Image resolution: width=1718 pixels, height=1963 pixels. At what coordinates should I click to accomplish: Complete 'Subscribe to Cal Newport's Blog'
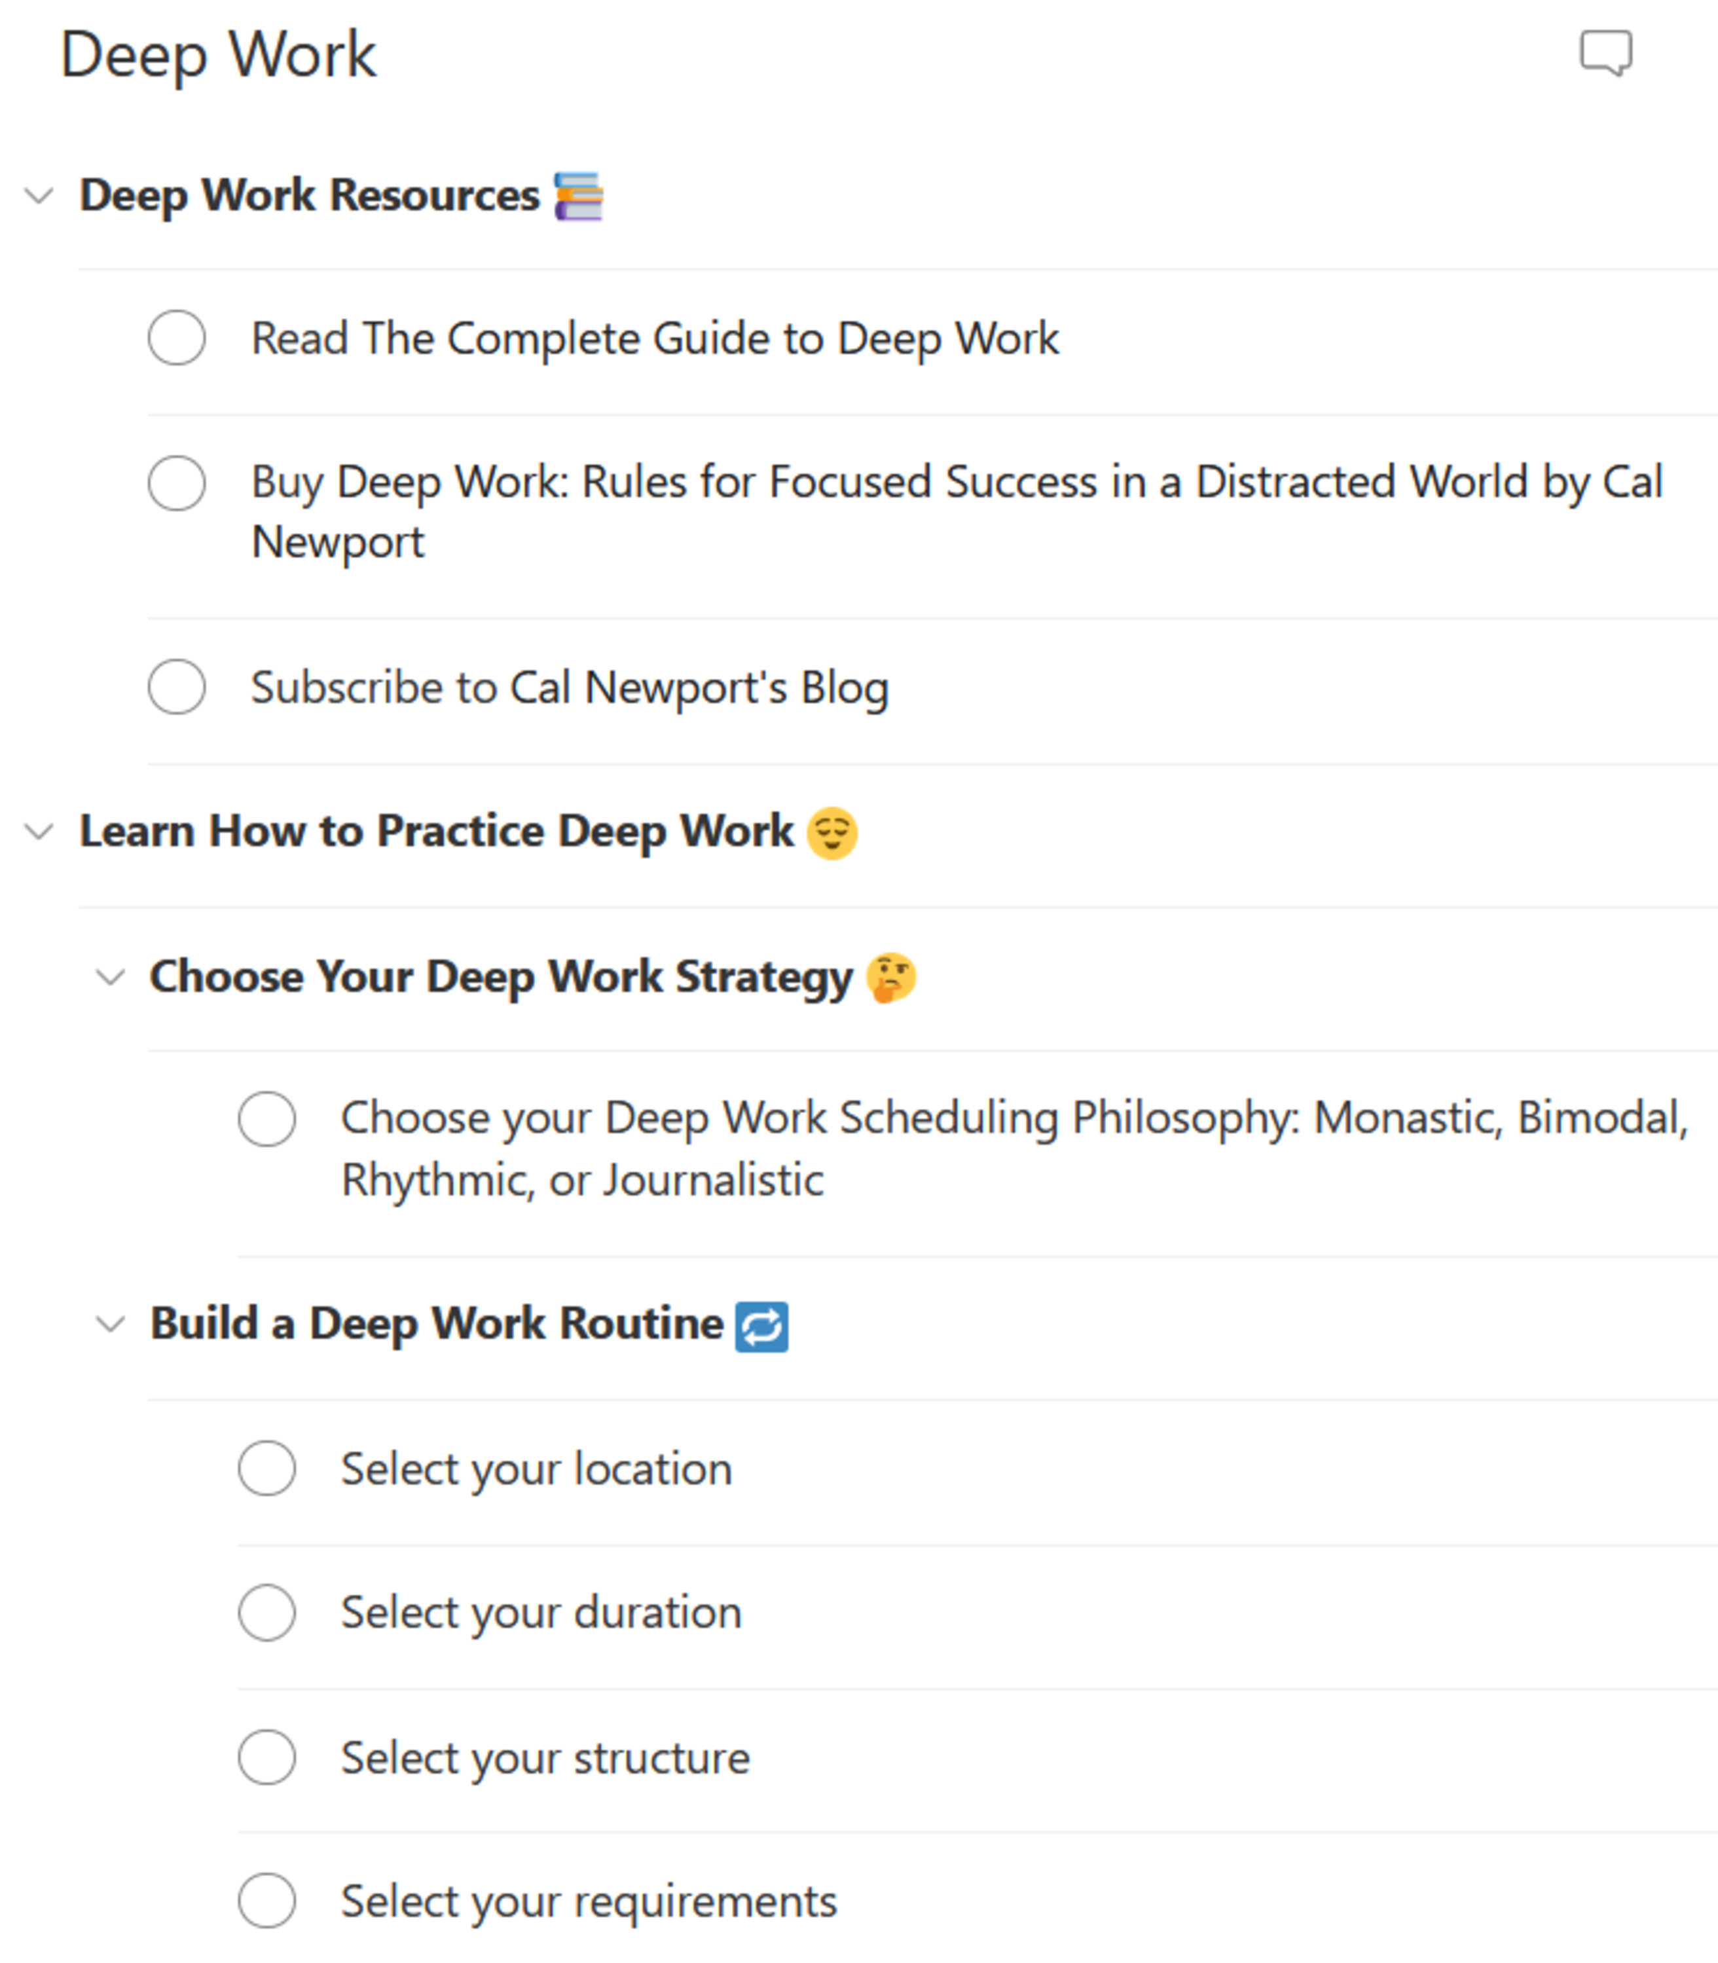coord(177,687)
